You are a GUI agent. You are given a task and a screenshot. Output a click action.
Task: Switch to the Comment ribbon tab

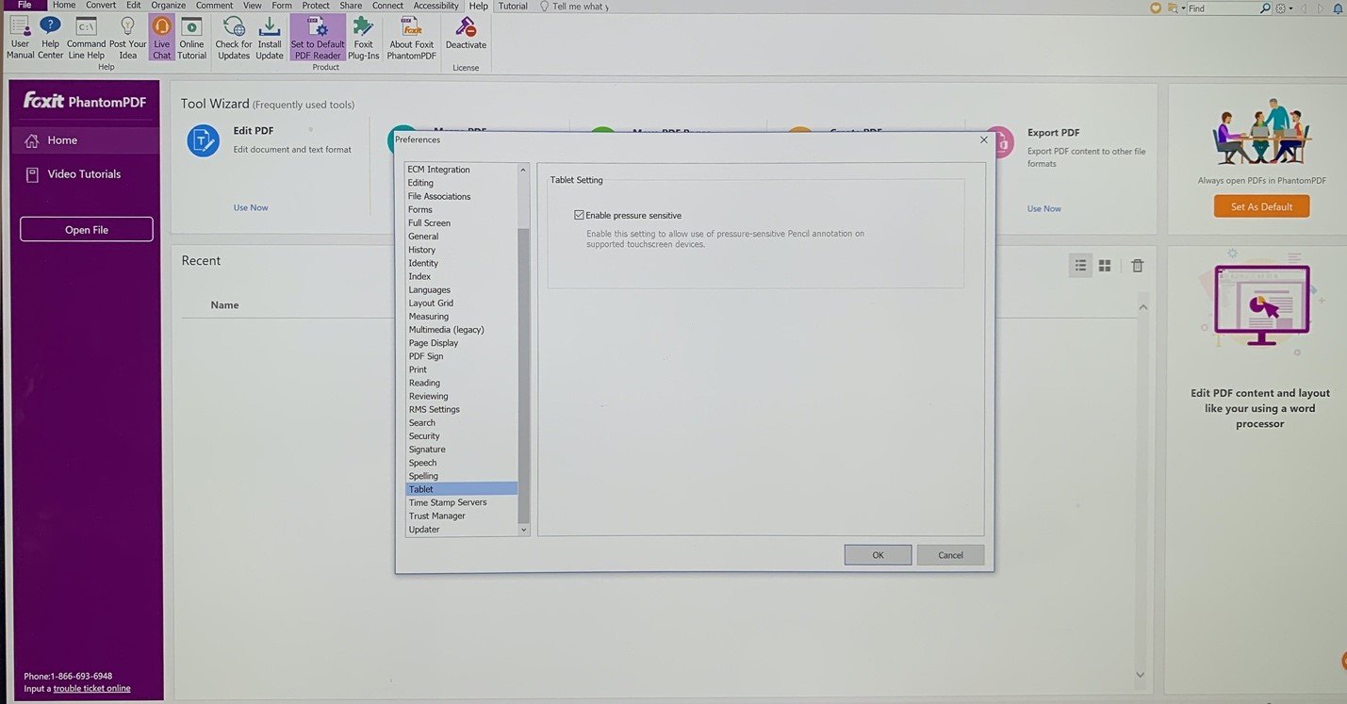214,5
